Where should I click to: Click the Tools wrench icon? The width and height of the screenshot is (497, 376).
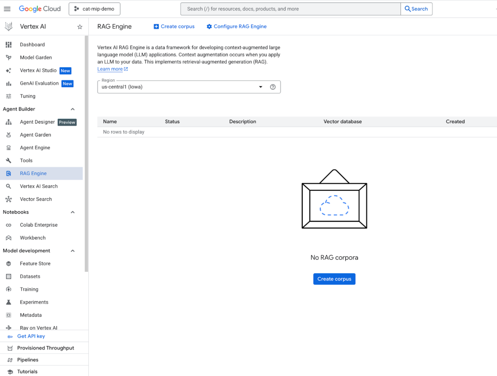point(8,160)
